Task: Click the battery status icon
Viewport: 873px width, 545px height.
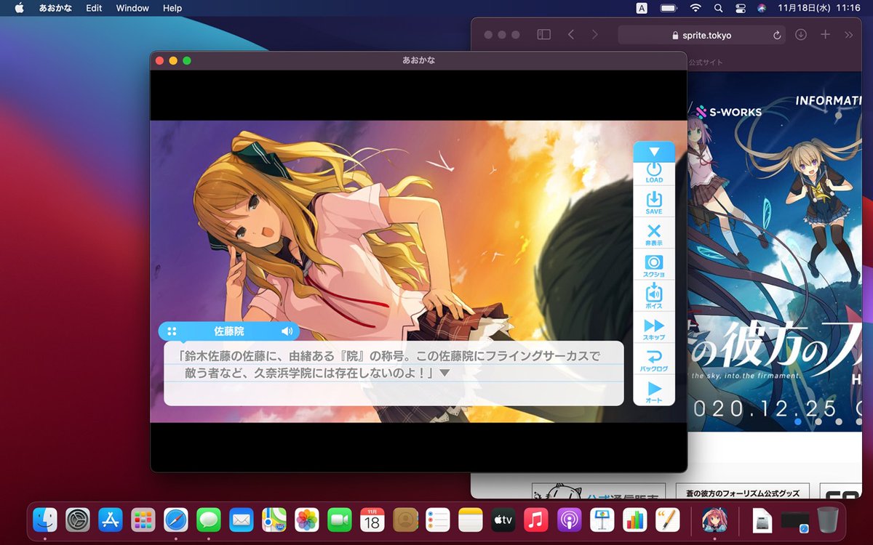Action: click(668, 8)
